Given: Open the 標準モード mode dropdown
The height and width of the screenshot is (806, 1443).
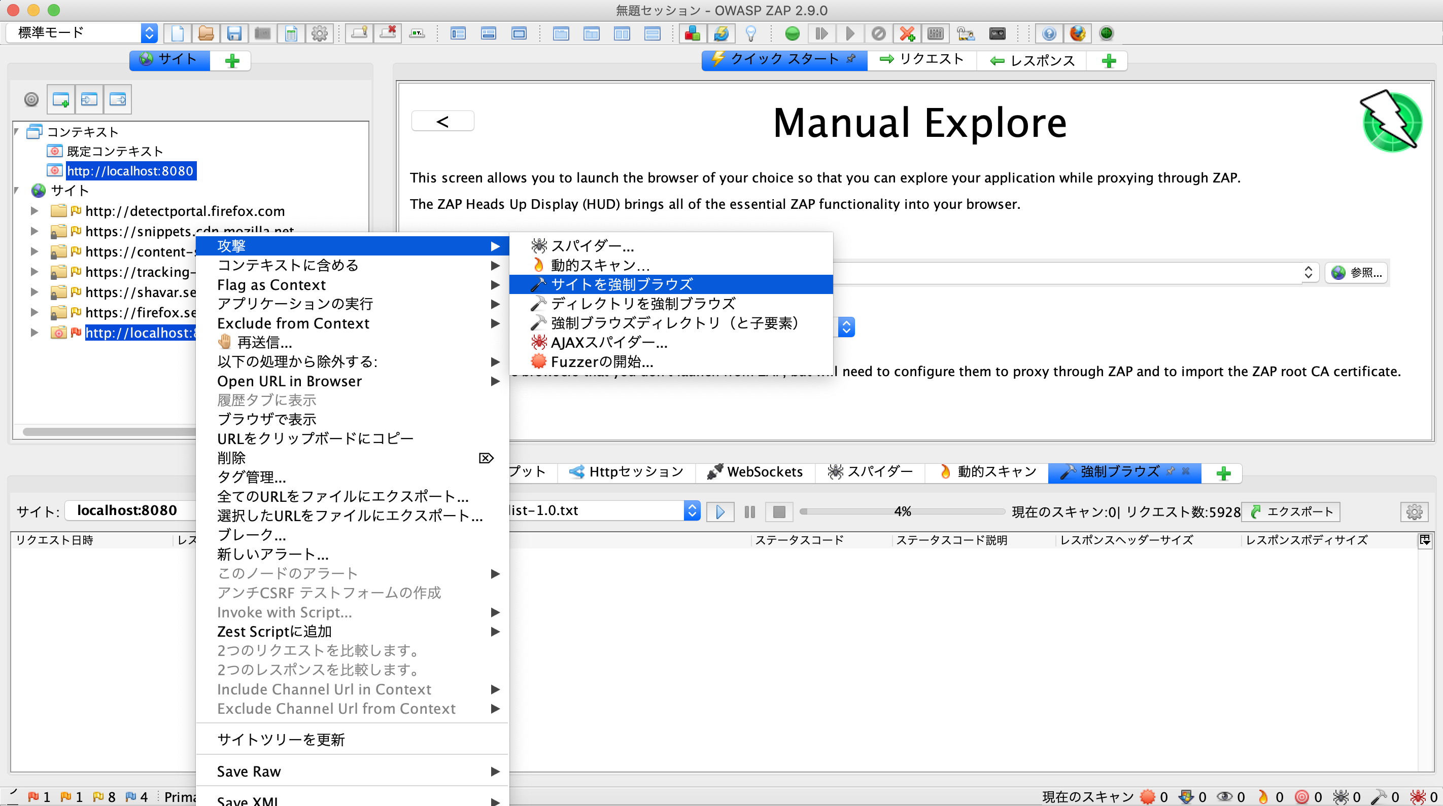Looking at the screenshot, I should 82,33.
